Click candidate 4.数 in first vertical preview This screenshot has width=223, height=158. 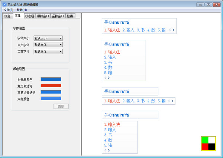(x=108, y=68)
